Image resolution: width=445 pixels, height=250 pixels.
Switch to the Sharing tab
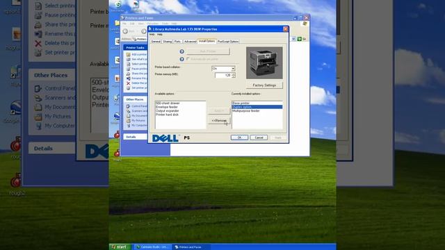[167, 42]
